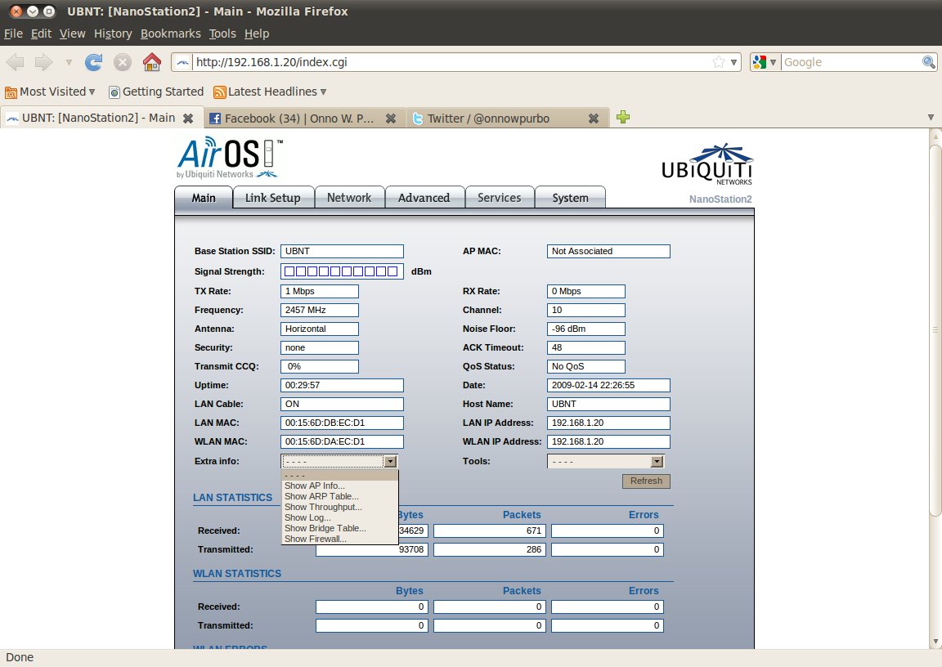Viewport: 942px width, 667px height.
Task: Open the address bar history dropdown
Action: 734,62
